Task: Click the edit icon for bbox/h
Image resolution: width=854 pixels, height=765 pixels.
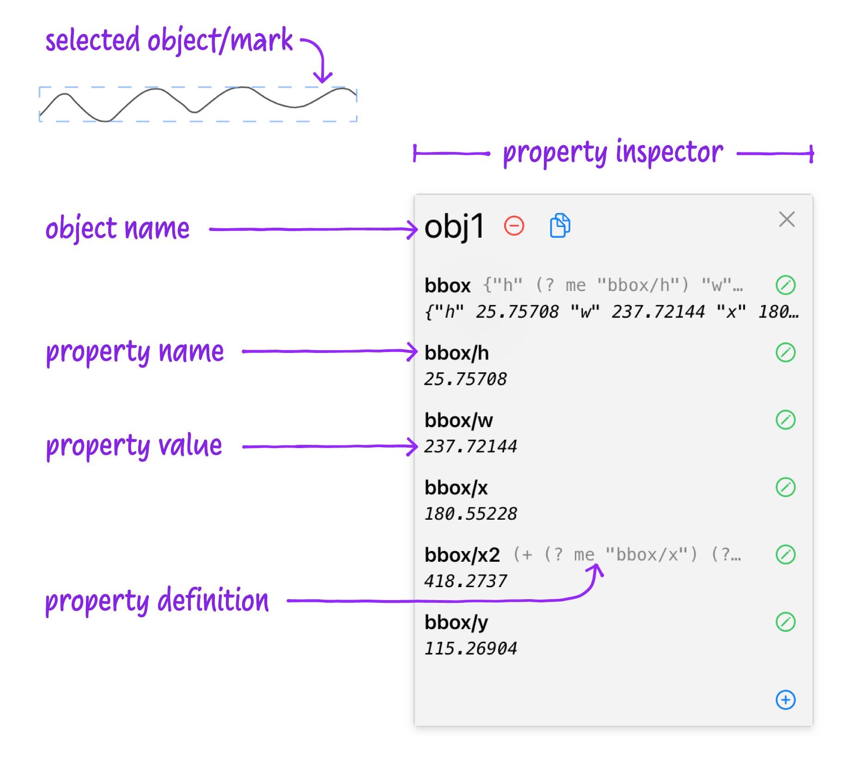Action: [785, 352]
